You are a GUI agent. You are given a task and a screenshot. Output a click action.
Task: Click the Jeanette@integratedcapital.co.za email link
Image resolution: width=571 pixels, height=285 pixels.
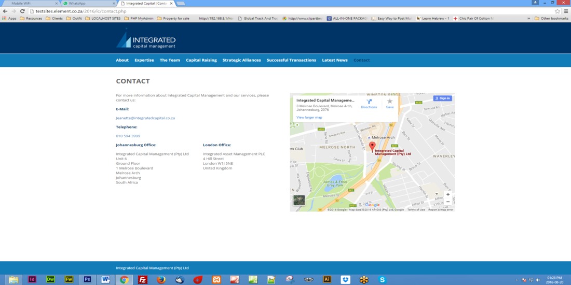point(146,118)
